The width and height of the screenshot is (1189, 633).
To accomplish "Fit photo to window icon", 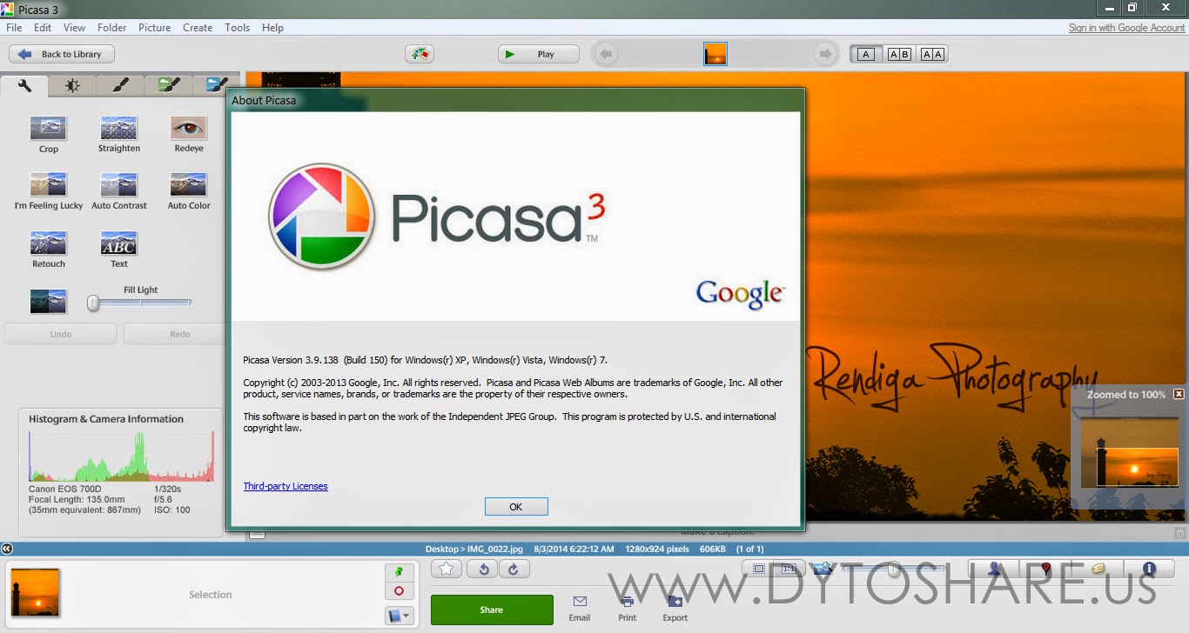I will click(759, 569).
